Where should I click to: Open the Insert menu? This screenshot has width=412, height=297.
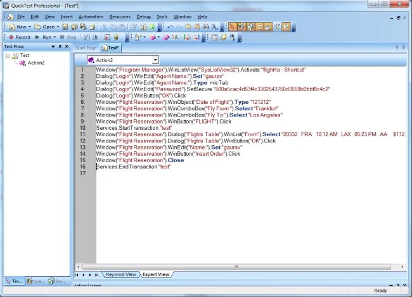(x=67, y=17)
